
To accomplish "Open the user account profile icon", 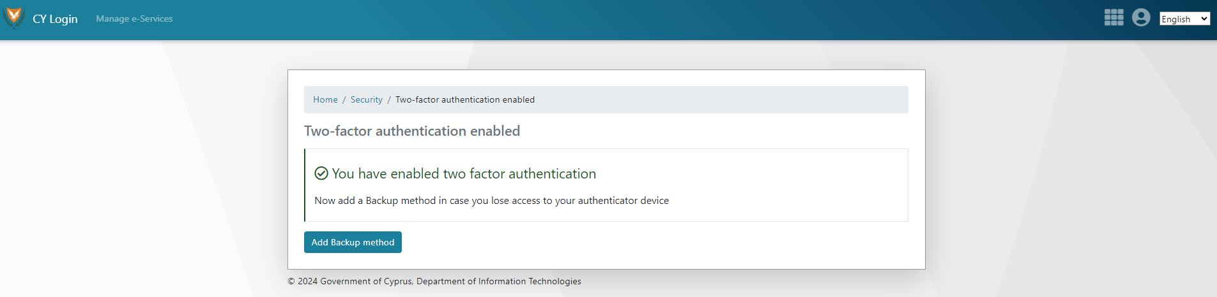I will pyautogui.click(x=1140, y=18).
